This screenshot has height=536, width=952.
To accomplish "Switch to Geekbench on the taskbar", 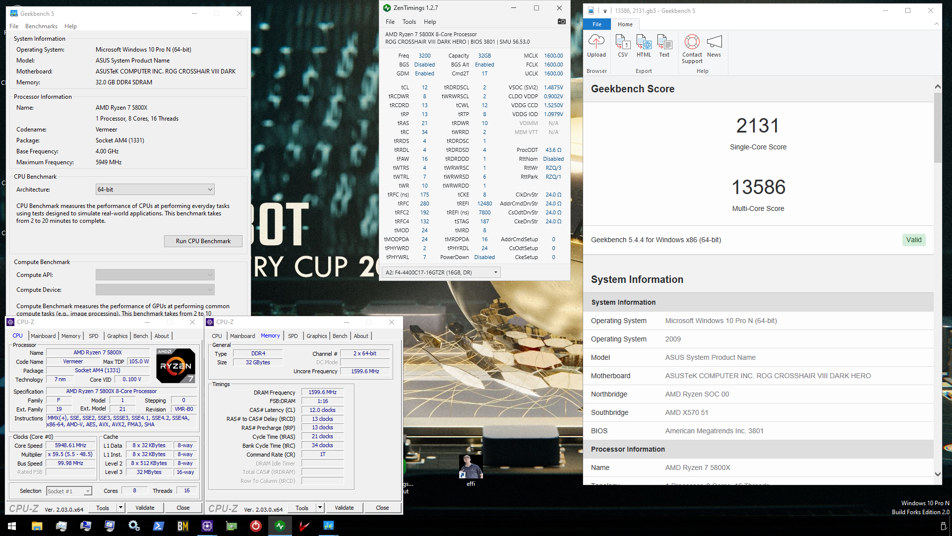I will (328, 526).
